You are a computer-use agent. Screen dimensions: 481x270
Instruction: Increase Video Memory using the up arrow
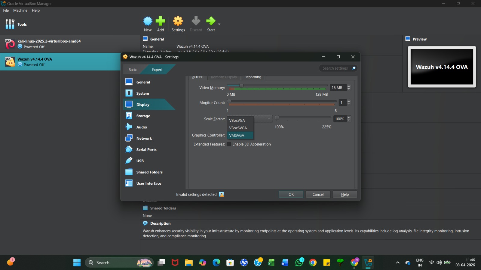[x=349, y=86]
